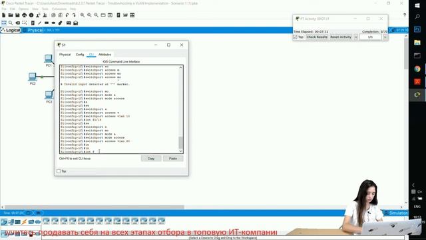Click the Zoom Out magnifier icon
The height and width of the screenshot is (240, 426).
(x=96, y=15)
